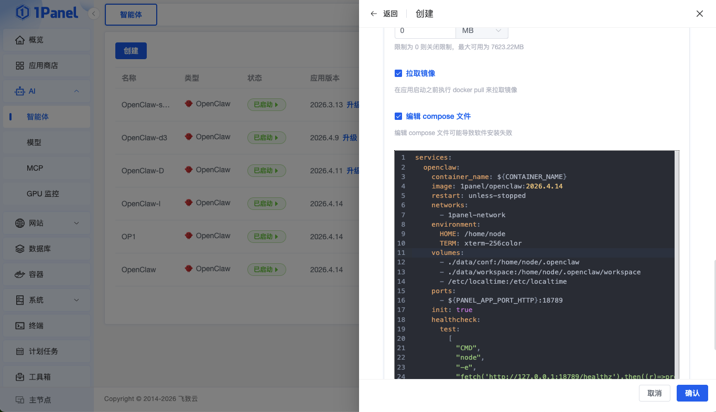Click the 1Panel logo icon
Screen dimensions: 716x412
tap(23, 13)
